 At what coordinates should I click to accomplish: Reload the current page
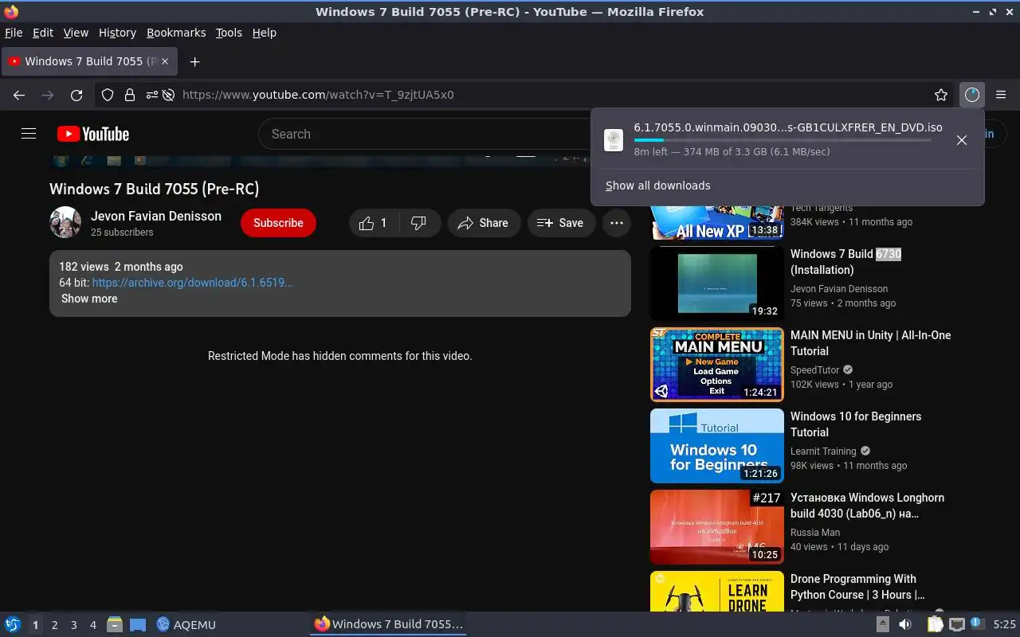[x=76, y=95]
